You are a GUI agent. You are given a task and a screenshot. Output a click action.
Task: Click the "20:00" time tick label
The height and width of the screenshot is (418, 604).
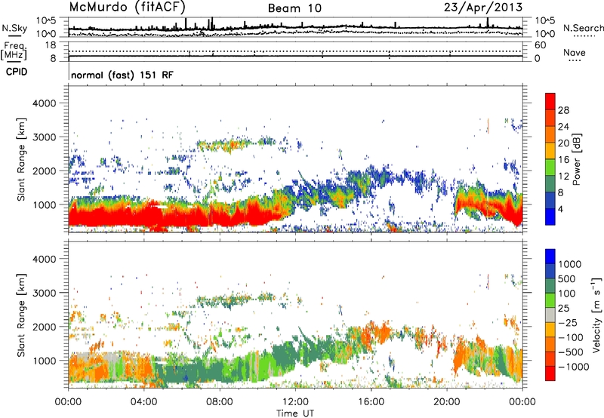pos(446,402)
